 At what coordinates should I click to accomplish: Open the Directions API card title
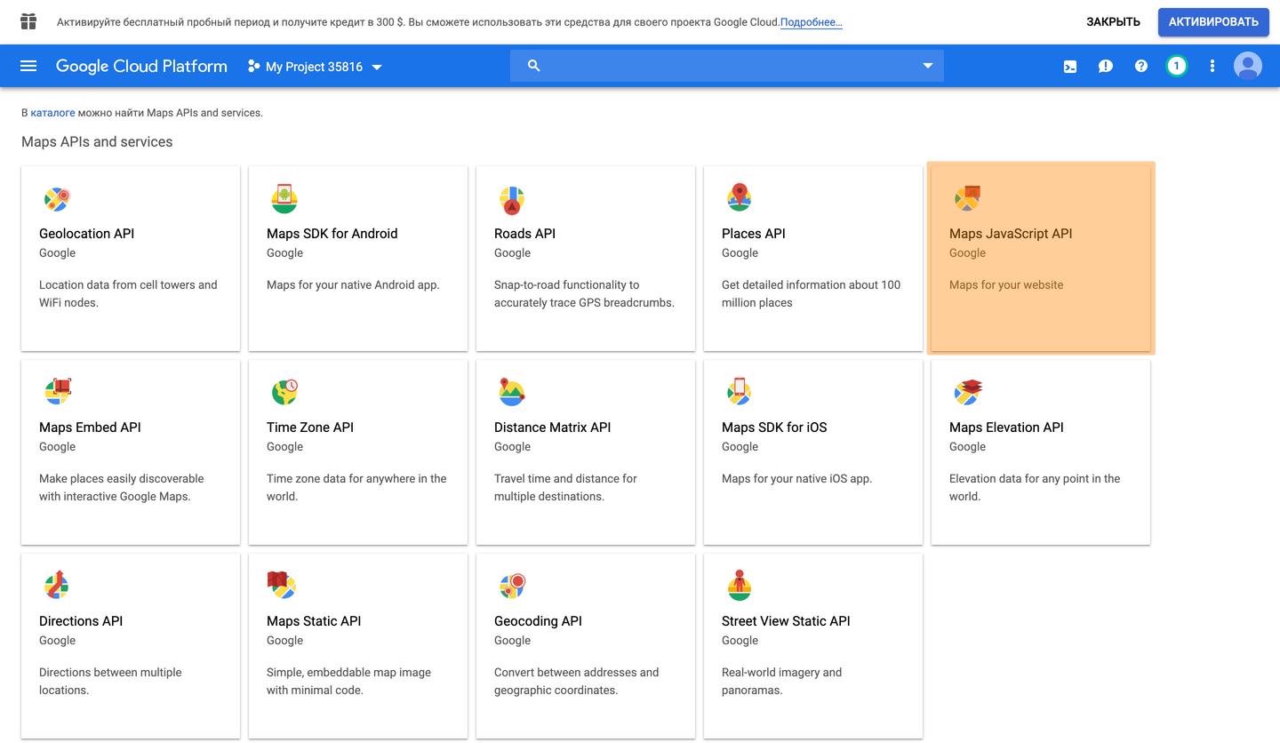pos(81,621)
